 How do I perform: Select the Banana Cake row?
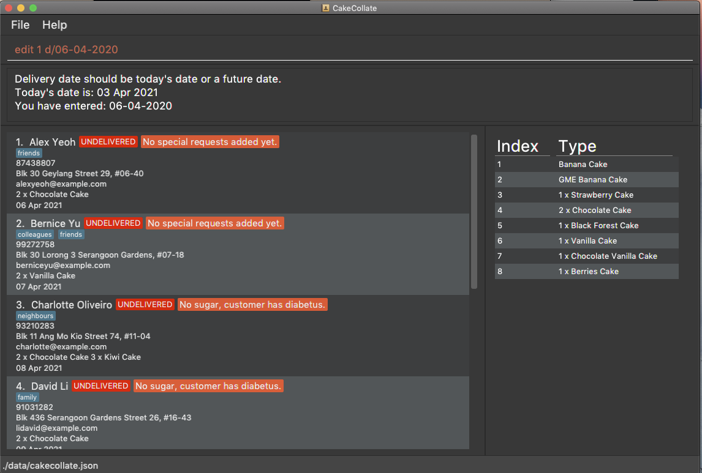586,164
